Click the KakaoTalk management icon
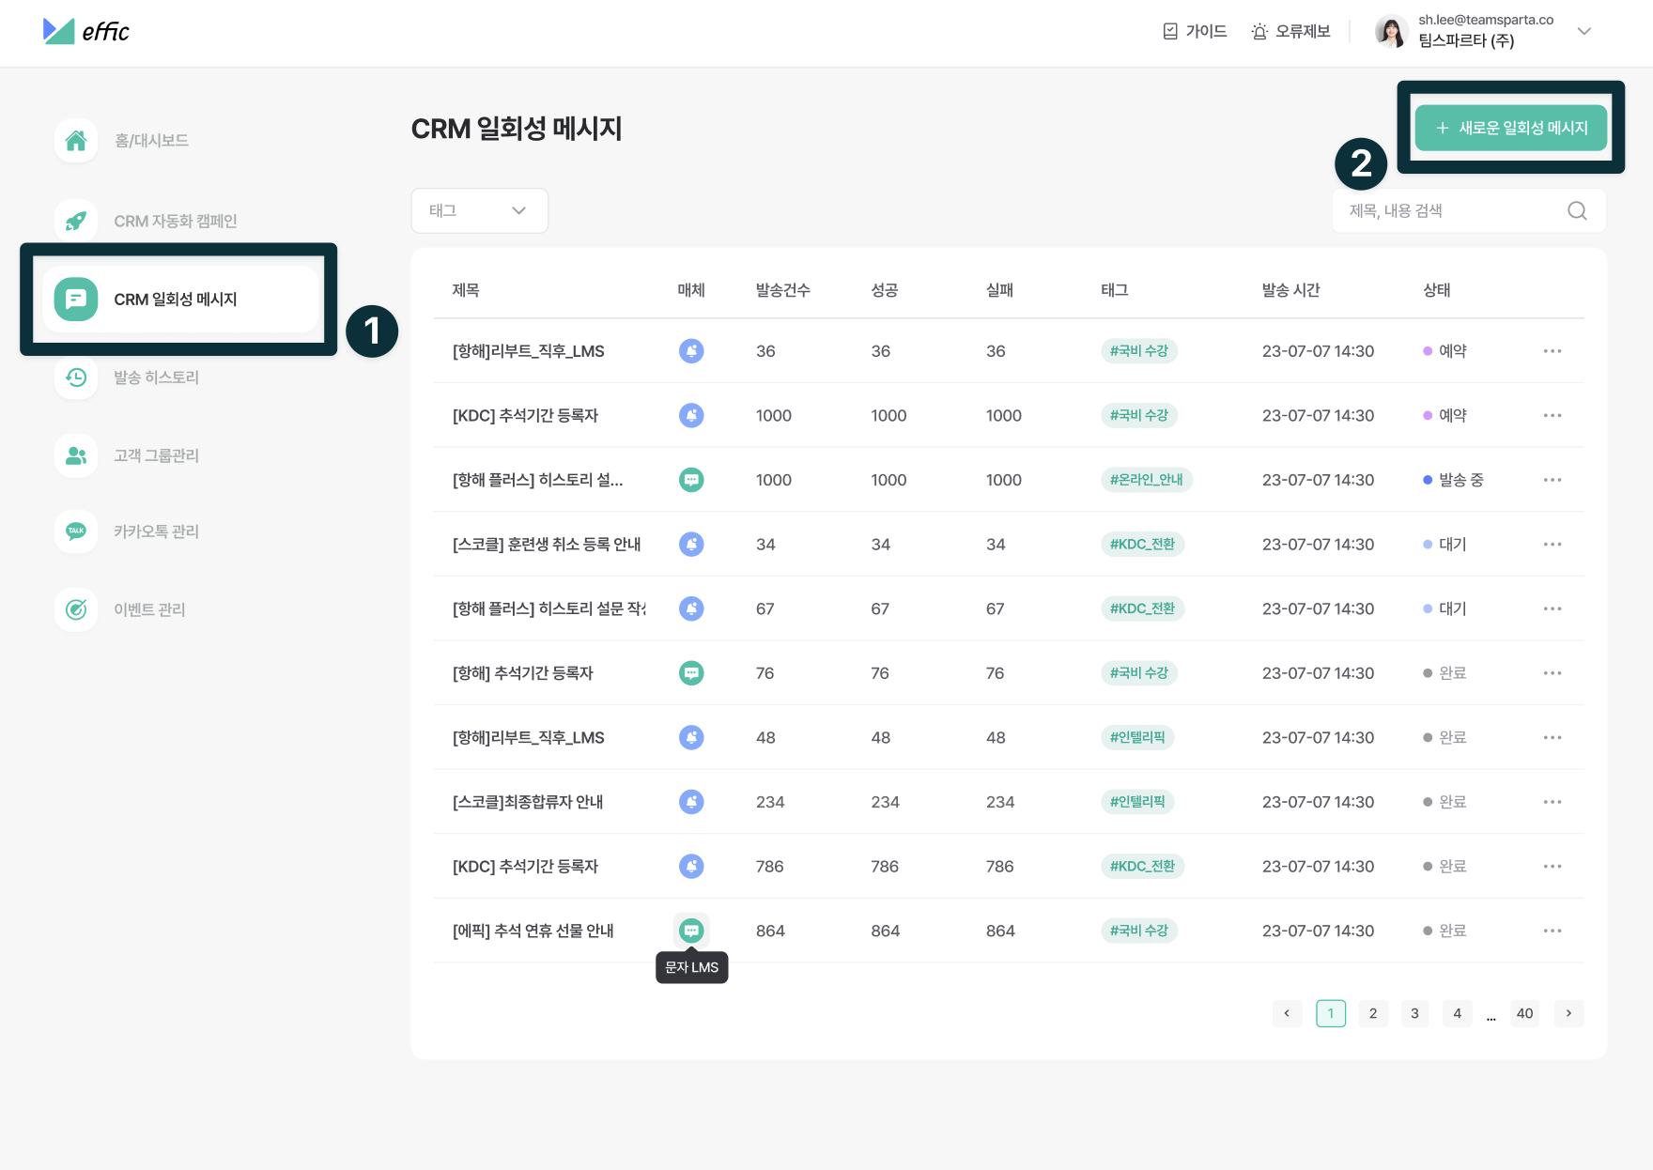 point(76,531)
